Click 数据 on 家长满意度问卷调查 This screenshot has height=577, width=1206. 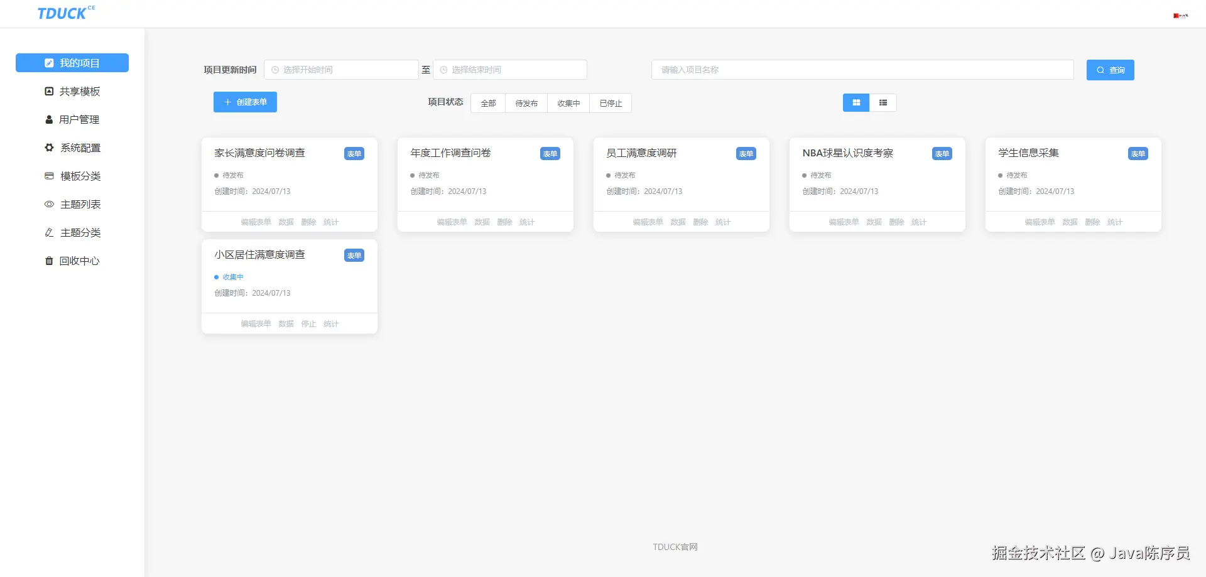coord(286,222)
